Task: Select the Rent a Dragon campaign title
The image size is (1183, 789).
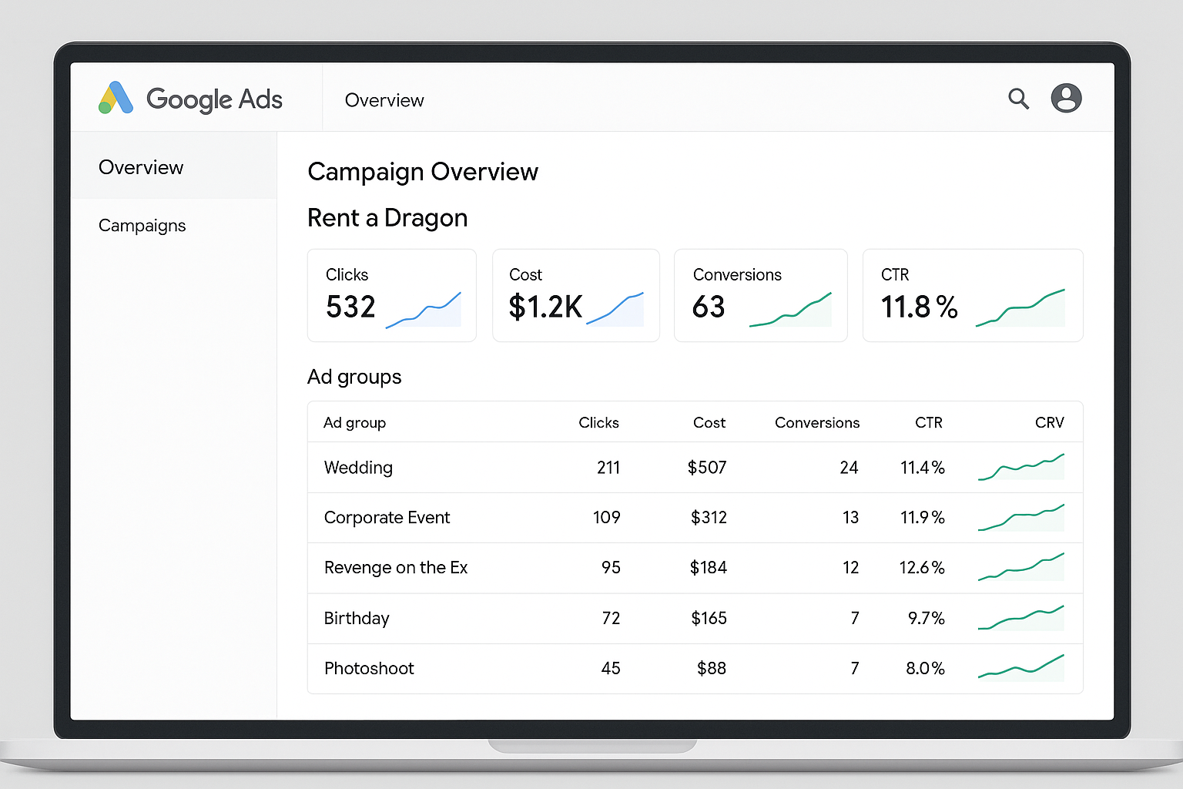Action: click(x=387, y=218)
